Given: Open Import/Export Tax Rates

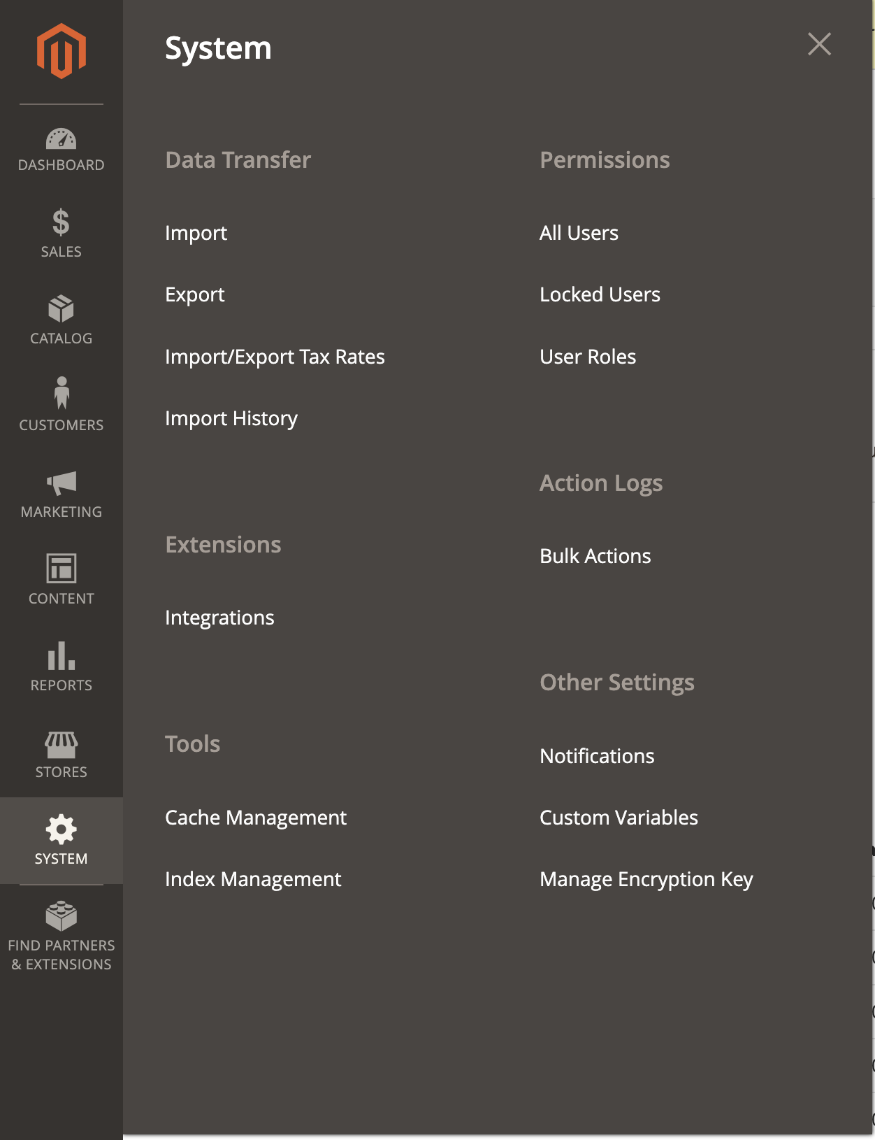Looking at the screenshot, I should pos(275,357).
